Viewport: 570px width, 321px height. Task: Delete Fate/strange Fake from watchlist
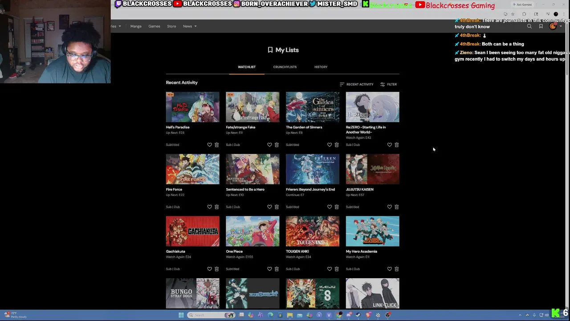tap(277, 145)
